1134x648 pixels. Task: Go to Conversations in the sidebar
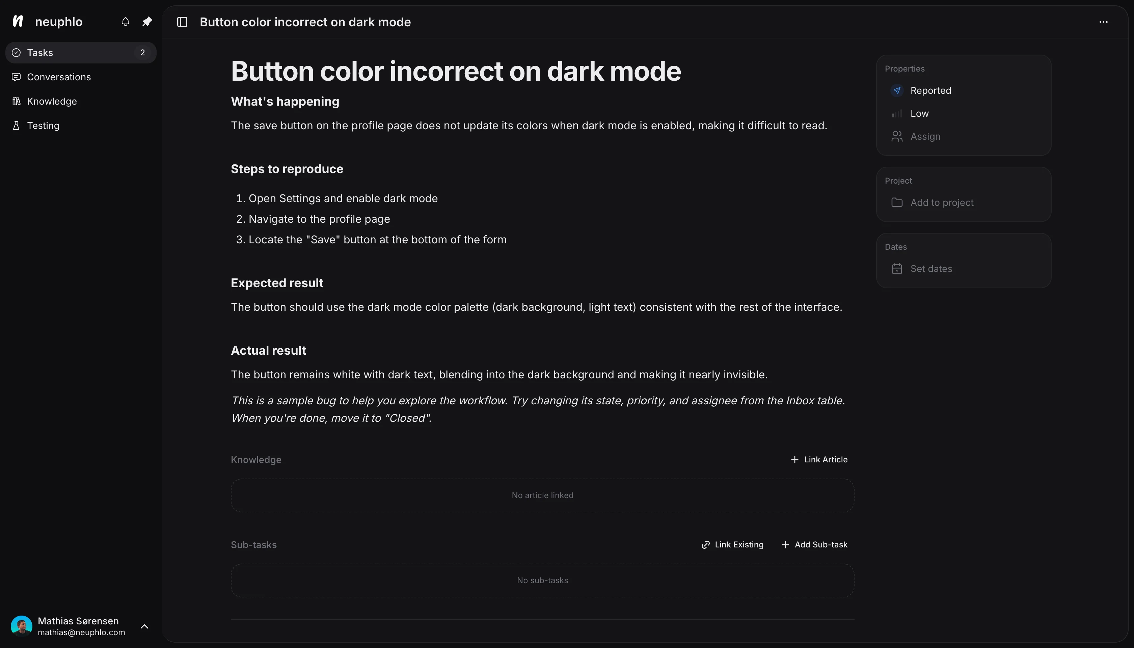(58, 77)
